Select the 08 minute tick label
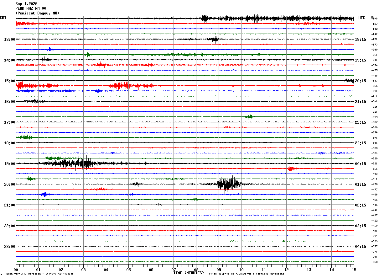 tap(196, 270)
